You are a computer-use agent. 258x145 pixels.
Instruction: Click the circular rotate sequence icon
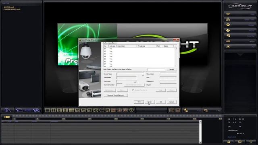point(102,110)
